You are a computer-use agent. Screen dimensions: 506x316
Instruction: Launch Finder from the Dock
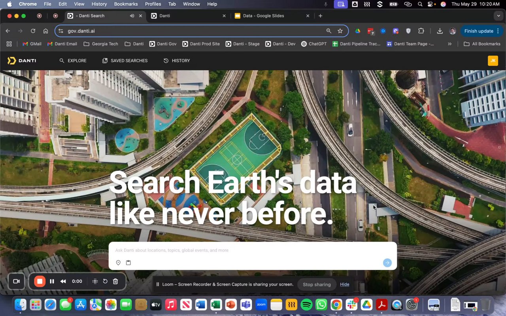[21, 305]
